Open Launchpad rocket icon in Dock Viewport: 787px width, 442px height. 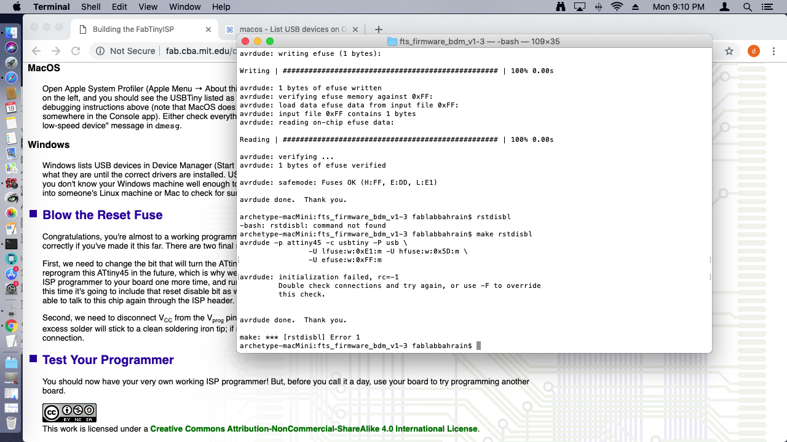point(11,63)
